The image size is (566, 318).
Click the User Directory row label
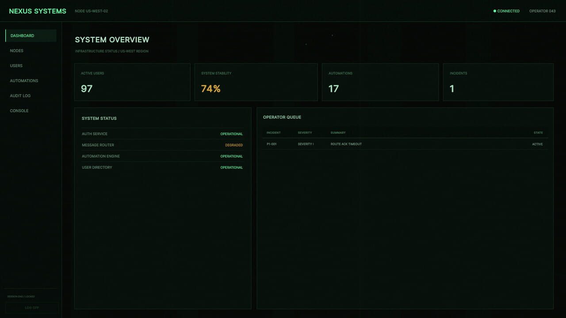tap(97, 168)
